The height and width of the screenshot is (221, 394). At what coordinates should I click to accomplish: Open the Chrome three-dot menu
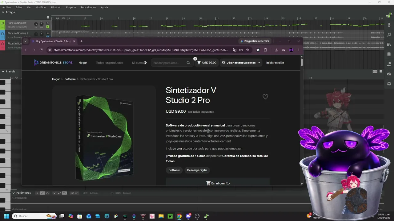click(298, 50)
